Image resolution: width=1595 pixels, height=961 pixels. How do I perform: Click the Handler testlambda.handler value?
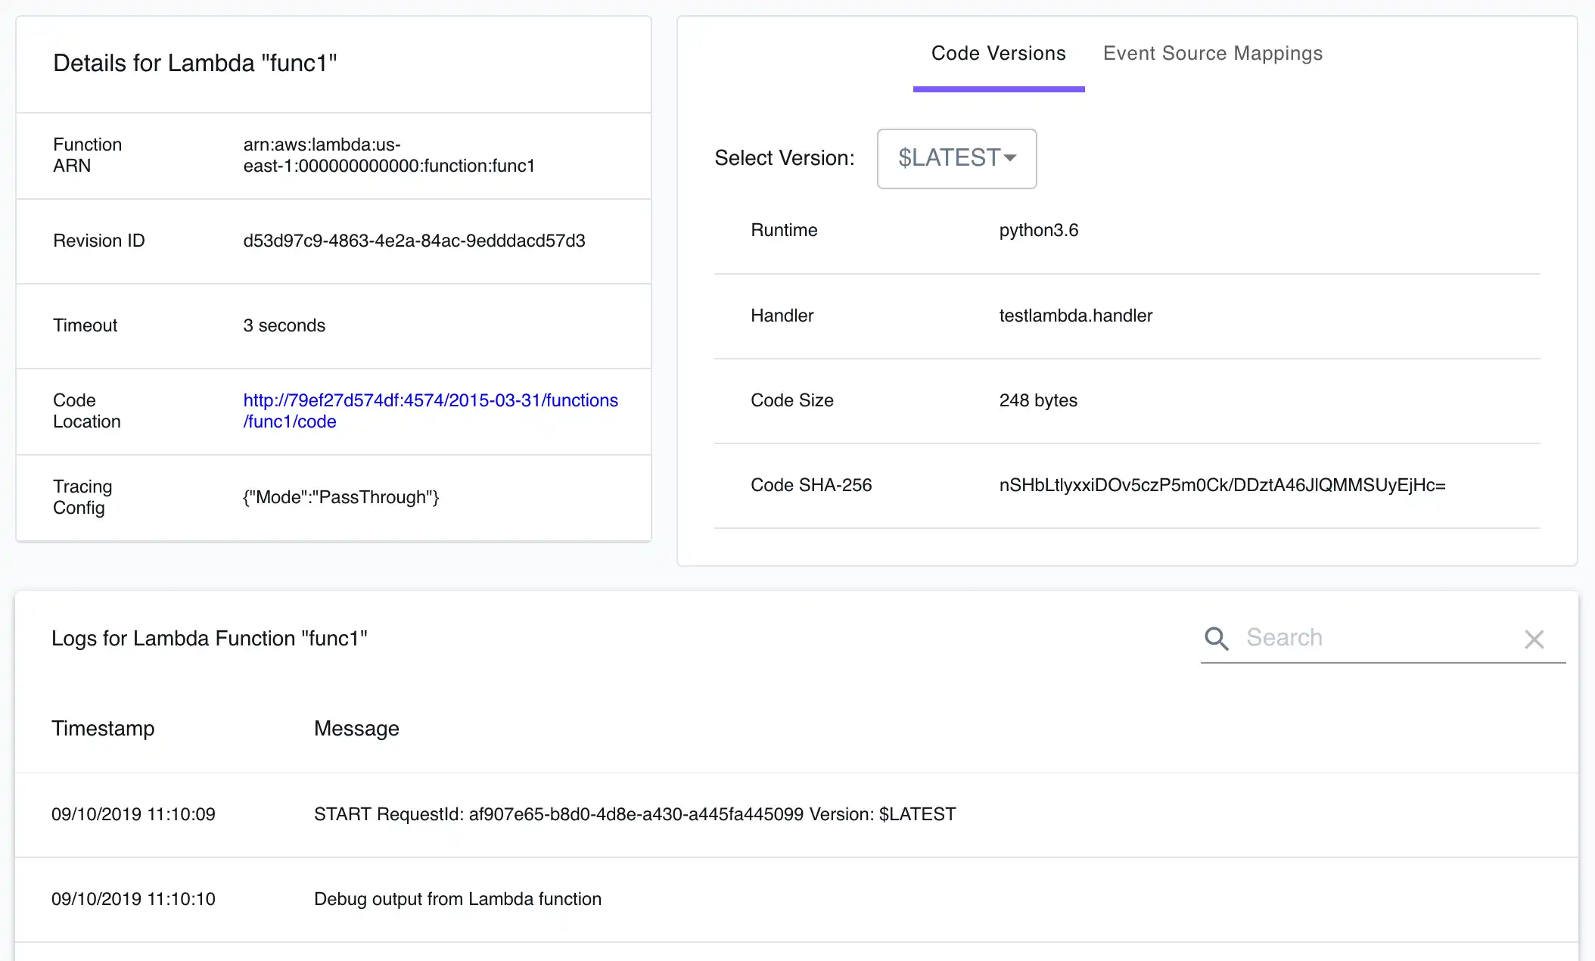click(x=1077, y=316)
